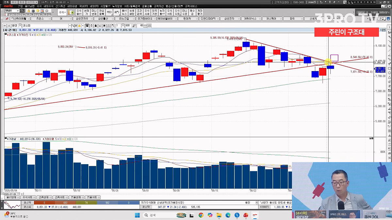Open the 해외주식 menu
Viewport: 392px width, 220px height.
click(x=48, y=6)
